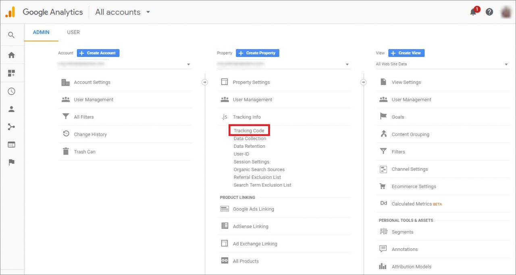
Task: Open Session Settings link
Action: pos(252,161)
